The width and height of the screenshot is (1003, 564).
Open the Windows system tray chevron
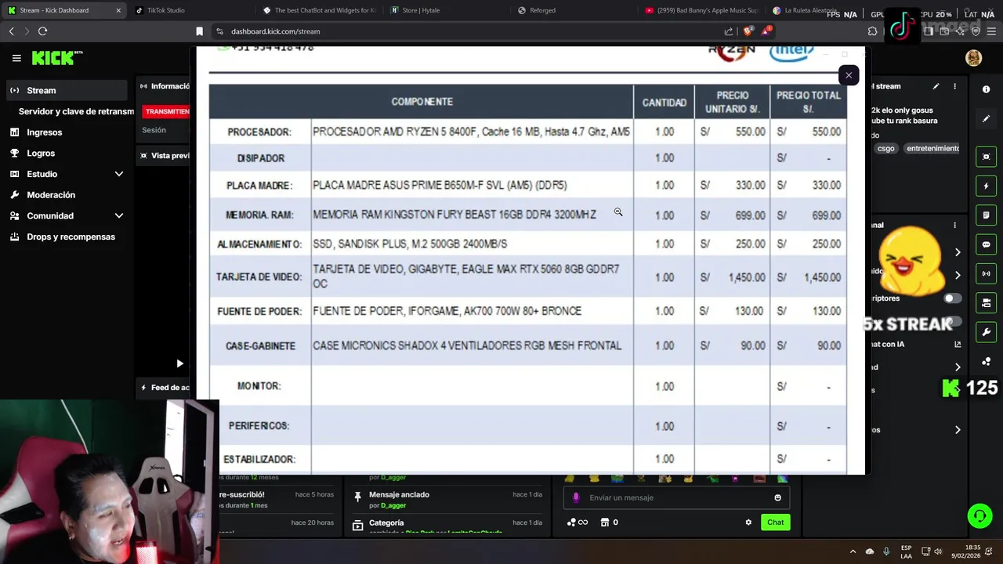pyautogui.click(x=853, y=551)
